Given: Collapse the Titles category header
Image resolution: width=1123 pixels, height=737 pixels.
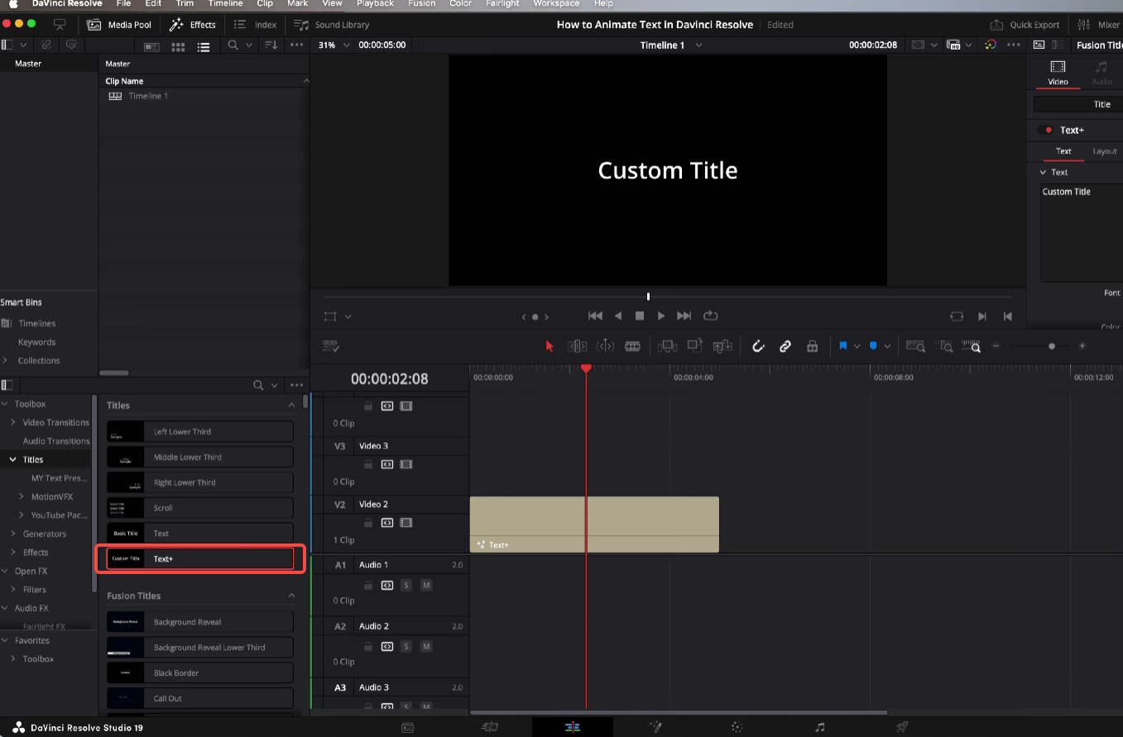Looking at the screenshot, I should (290, 404).
